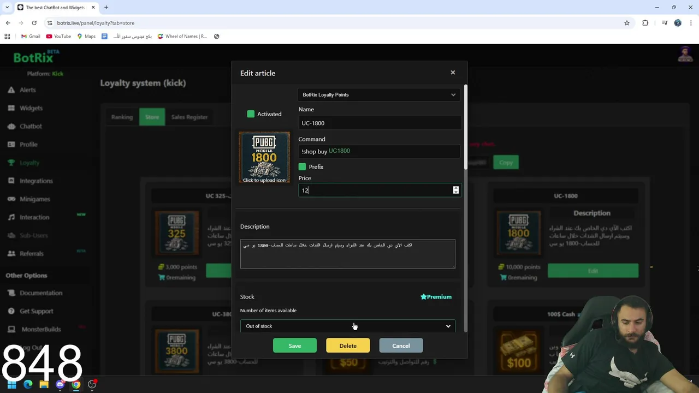699x393 pixels.
Task: Open the tab search dropdown arrow
Action: pos(7,8)
